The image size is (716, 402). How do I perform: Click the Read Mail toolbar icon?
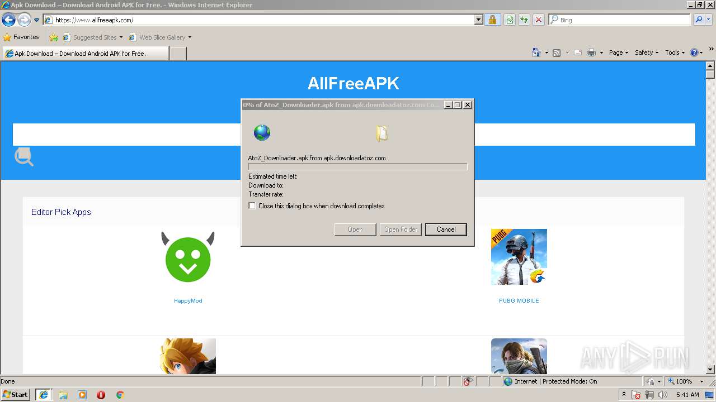[x=578, y=52]
